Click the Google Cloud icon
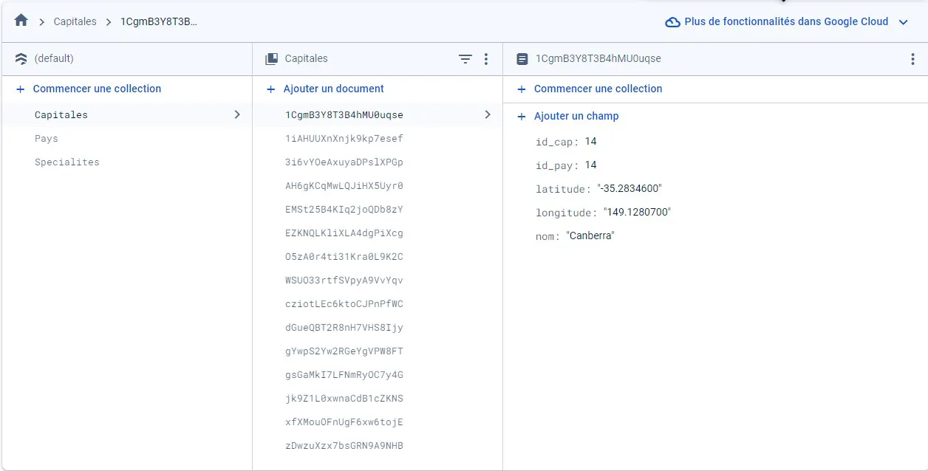 (x=672, y=22)
